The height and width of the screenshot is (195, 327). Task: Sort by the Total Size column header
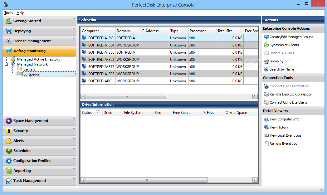tap(230, 31)
